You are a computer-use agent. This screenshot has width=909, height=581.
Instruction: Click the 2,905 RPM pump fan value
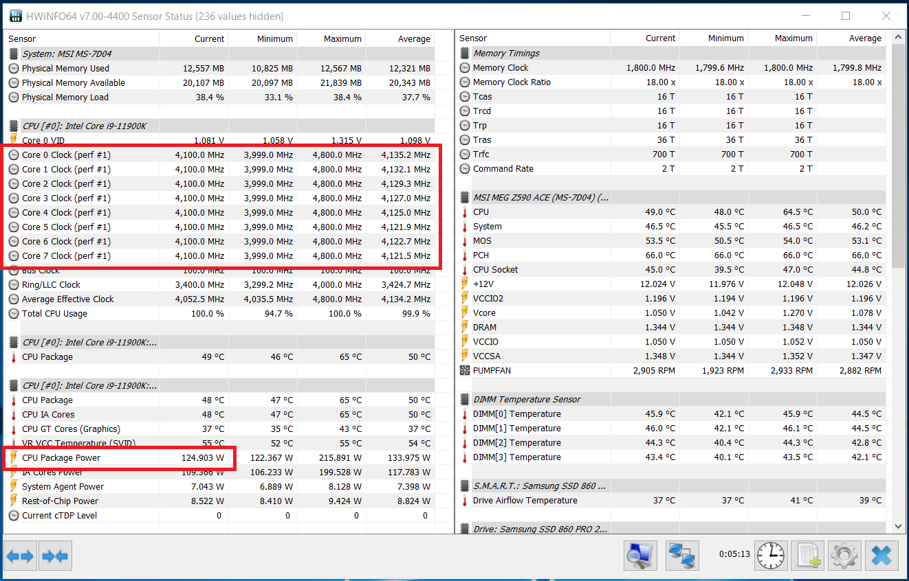pos(654,370)
